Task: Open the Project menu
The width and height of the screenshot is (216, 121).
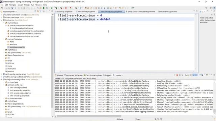Action: [27, 5]
